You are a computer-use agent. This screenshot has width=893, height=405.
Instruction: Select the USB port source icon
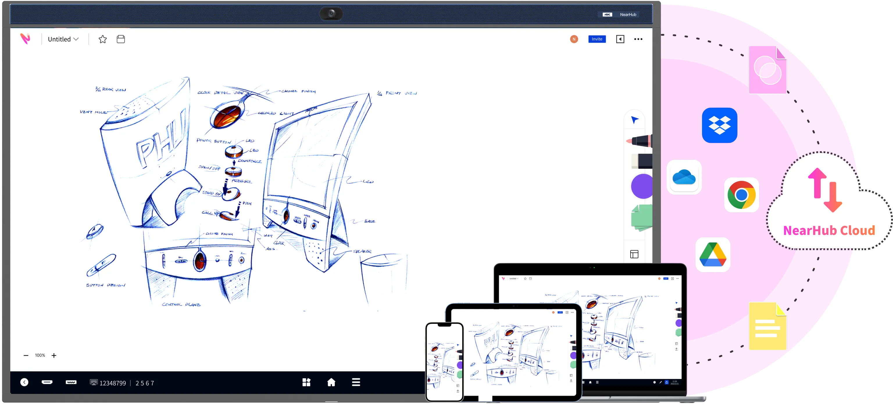point(71,382)
